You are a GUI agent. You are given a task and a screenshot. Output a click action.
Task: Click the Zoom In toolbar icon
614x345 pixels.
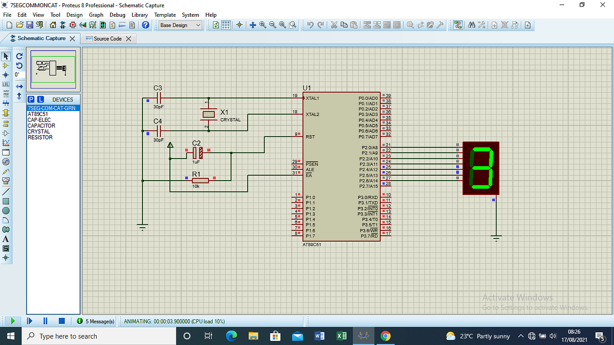[x=263, y=25]
